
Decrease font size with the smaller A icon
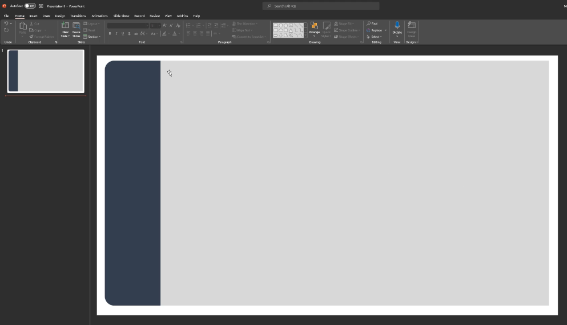coord(171,25)
